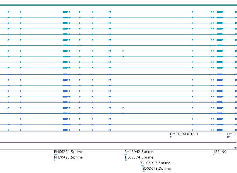The image size is (237, 173).
Task: Click the reverse arrow glyph under GH05917.5prime
Action: 143,166
